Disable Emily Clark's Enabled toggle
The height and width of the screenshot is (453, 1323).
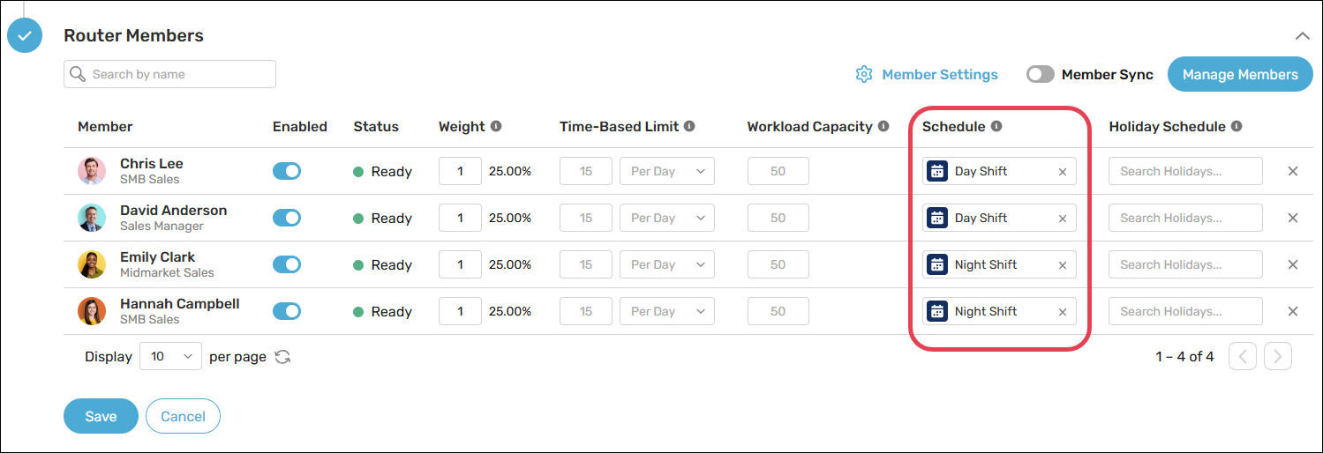pyautogui.click(x=287, y=264)
